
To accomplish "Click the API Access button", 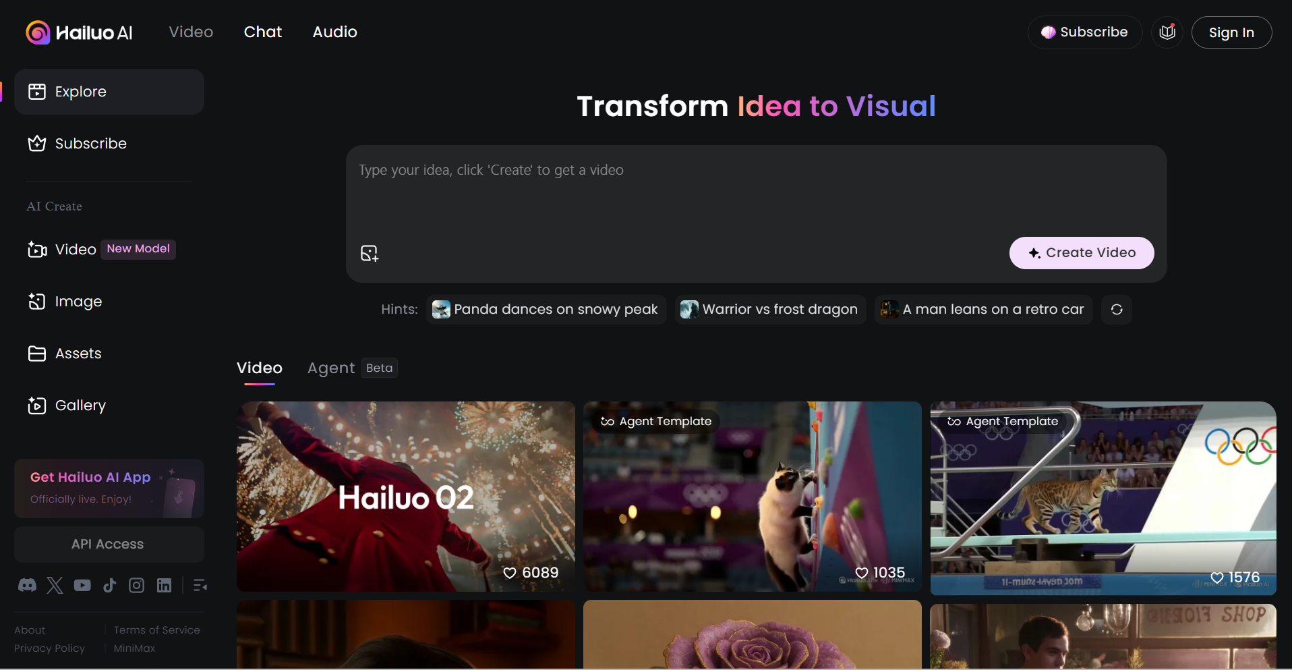I will 109,545.
